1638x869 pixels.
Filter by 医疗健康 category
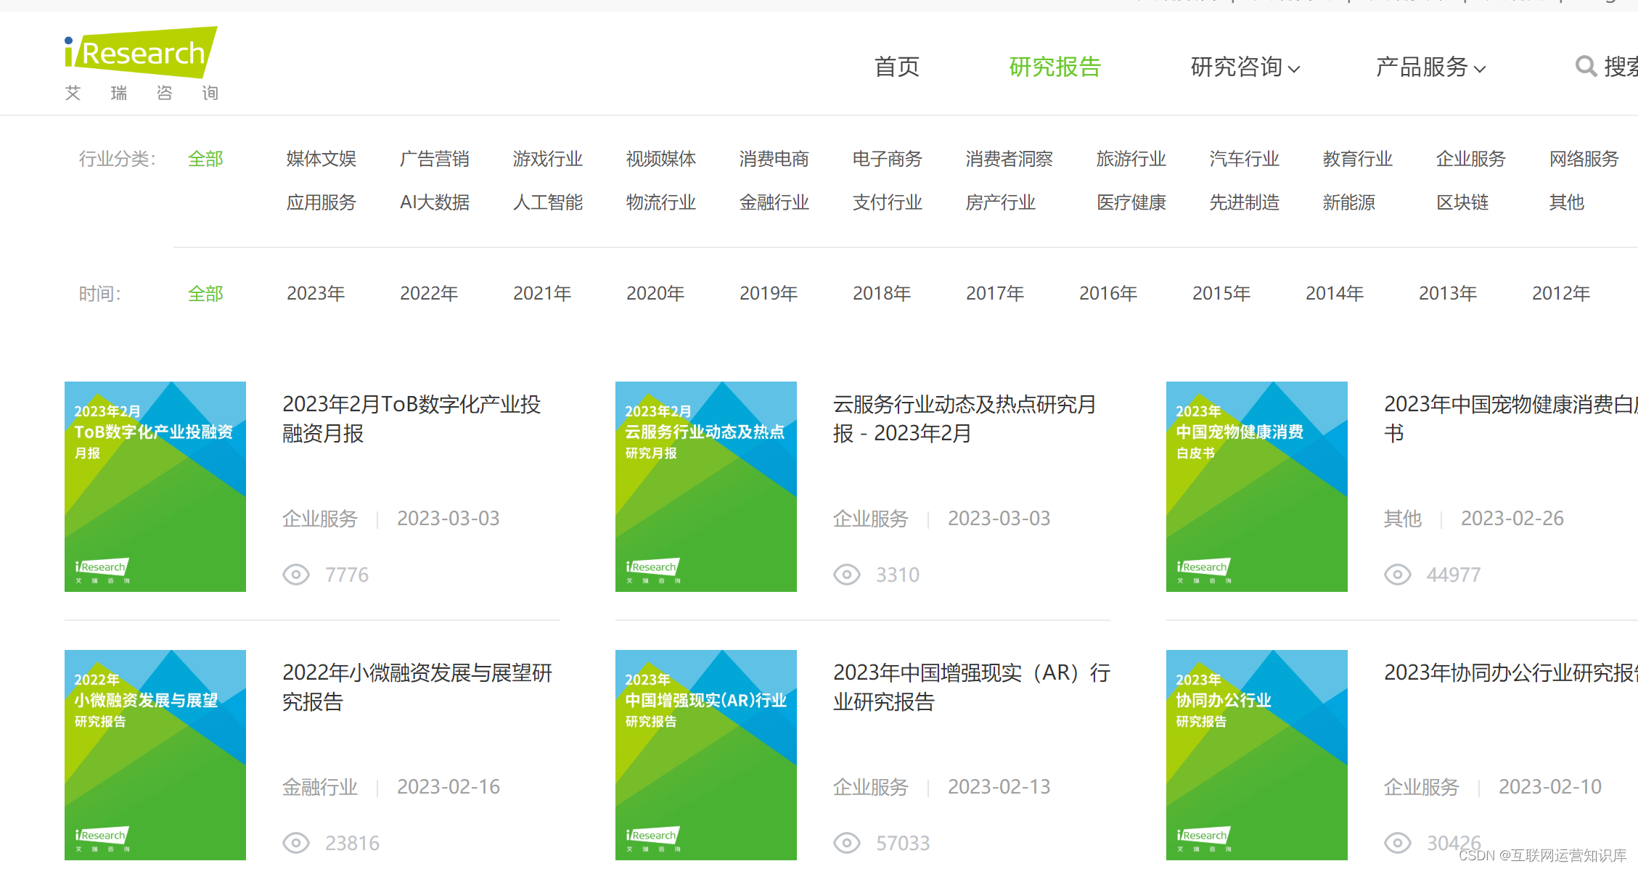pos(1131,202)
